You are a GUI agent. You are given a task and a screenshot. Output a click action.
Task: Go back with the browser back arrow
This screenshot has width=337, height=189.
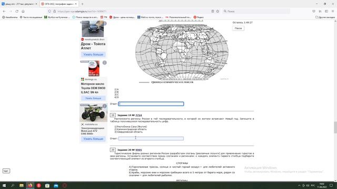[4, 11]
